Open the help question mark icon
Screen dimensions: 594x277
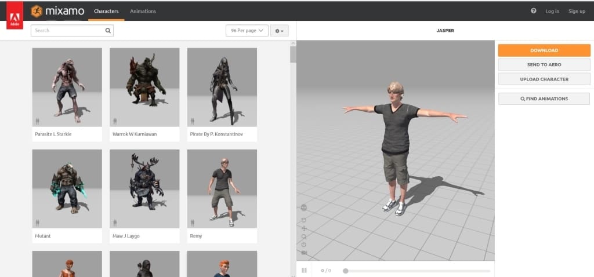(x=534, y=11)
